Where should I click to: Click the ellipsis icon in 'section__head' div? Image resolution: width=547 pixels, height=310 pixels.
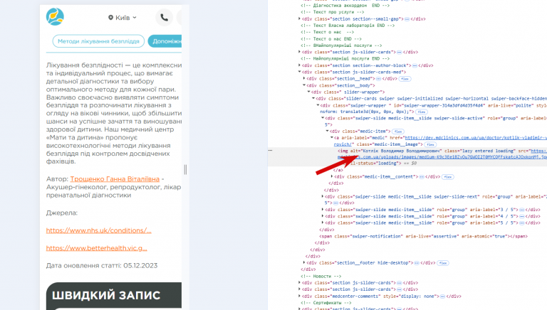378,79
